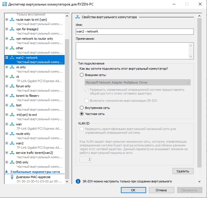Viewport: 207px width, 198px height.
Task: Expand the 'vk only' tree node
Action: [x=7, y=67]
